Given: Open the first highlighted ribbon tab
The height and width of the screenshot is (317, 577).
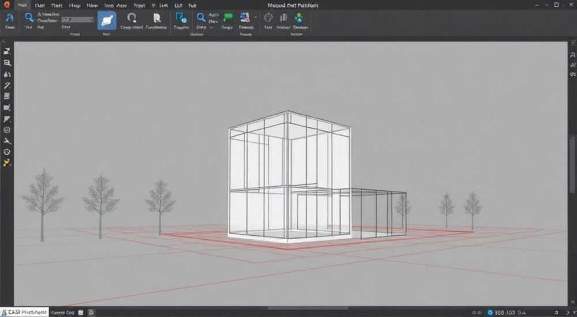Looking at the screenshot, I should click(x=23, y=5).
